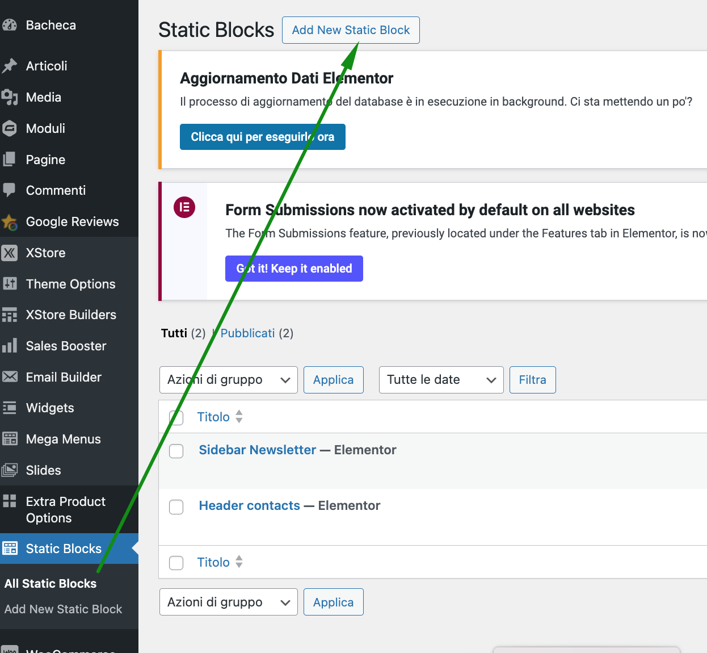707x653 pixels.
Task: Open the Widgets menu item
Action: [x=50, y=408]
